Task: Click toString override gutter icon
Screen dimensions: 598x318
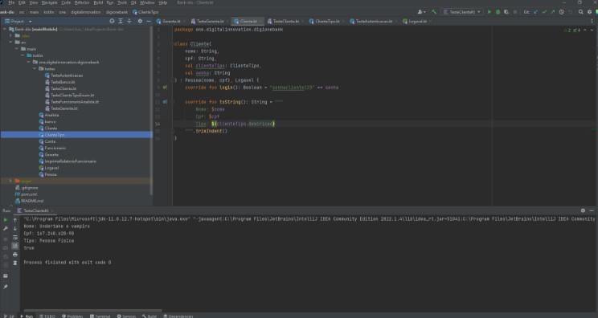Action: 165,102
